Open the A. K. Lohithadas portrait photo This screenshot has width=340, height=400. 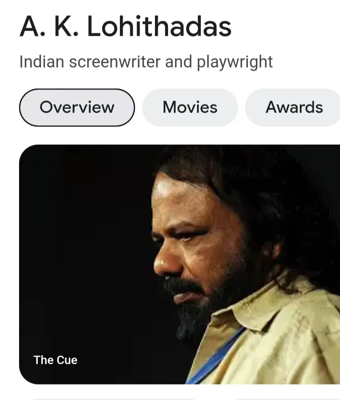click(180, 264)
